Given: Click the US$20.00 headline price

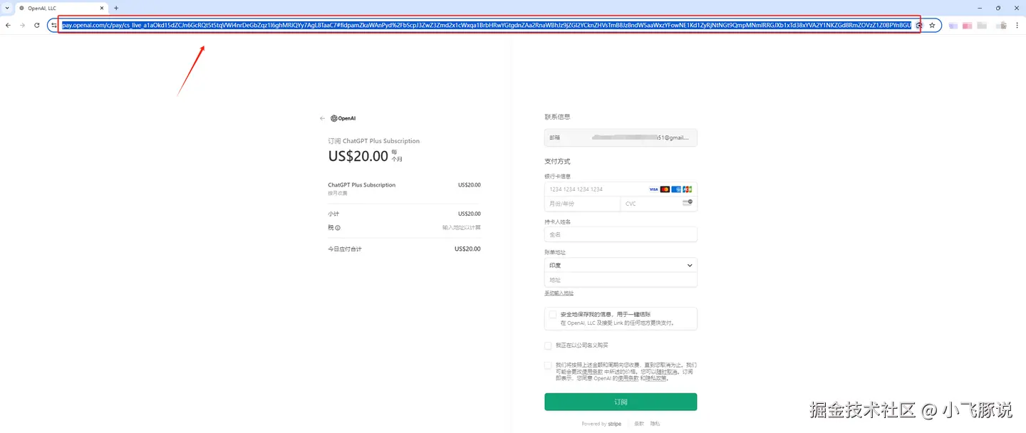Looking at the screenshot, I should point(358,156).
